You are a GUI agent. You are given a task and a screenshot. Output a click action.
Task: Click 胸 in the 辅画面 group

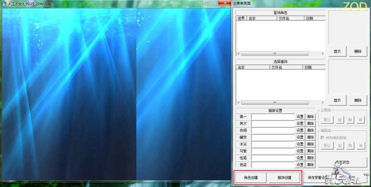click(350, 145)
